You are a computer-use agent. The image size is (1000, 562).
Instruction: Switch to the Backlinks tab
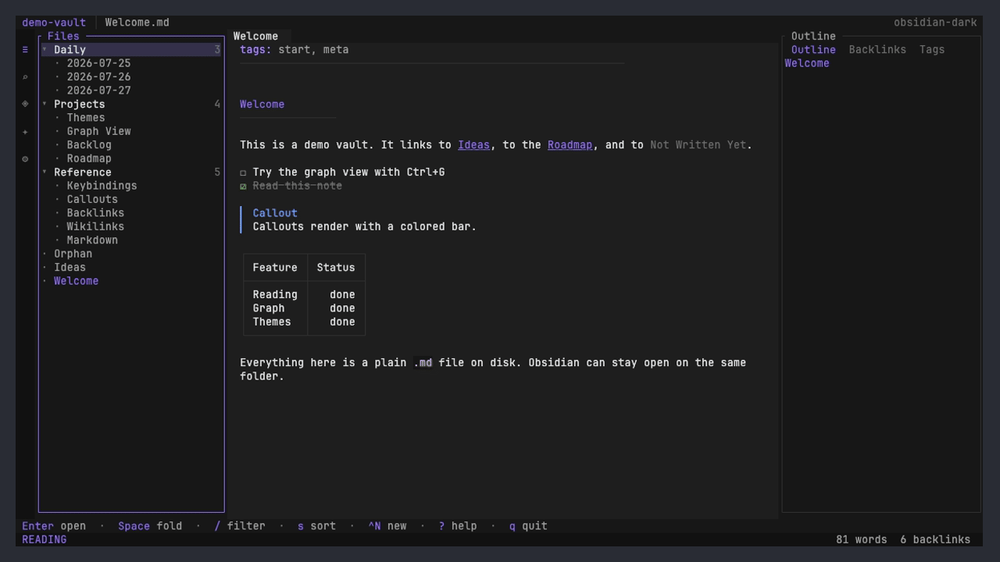click(877, 50)
